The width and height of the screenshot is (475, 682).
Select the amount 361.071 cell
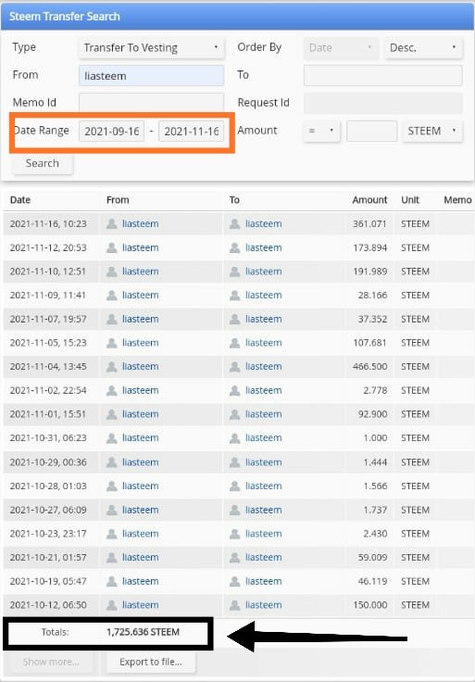click(369, 224)
